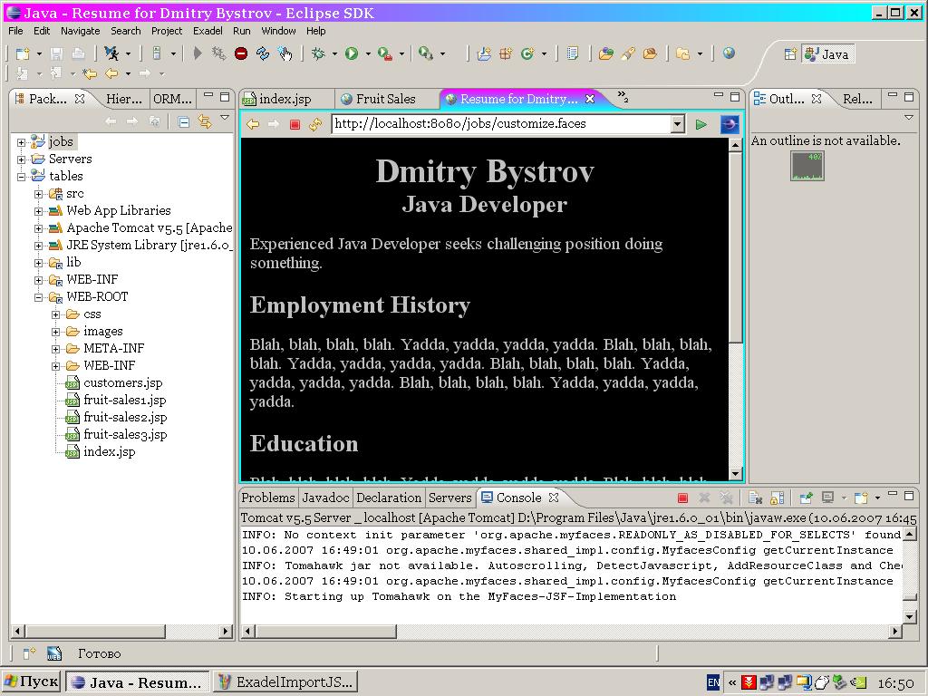Switch to the Problems tab
The height and width of the screenshot is (696, 928).
[x=268, y=498]
